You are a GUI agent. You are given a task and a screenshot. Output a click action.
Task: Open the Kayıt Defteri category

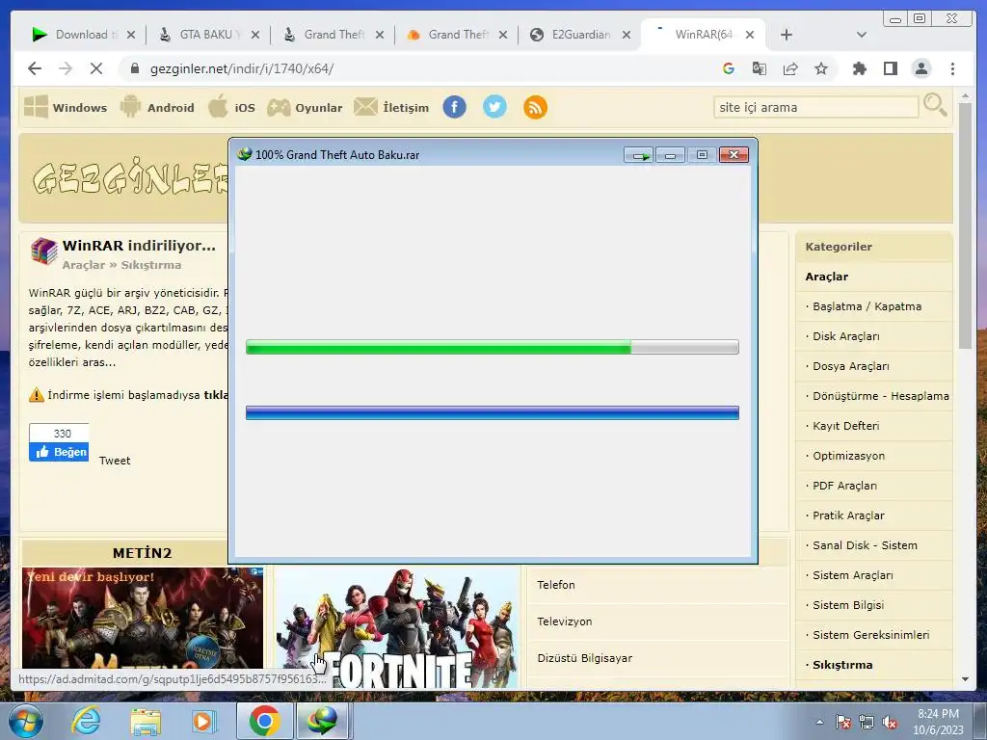846,426
